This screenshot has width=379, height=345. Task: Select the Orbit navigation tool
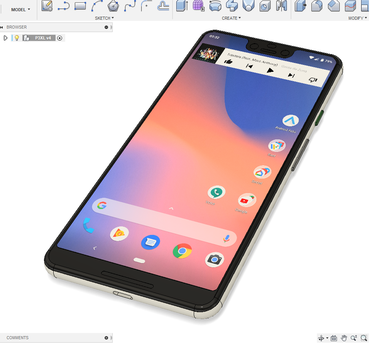coord(321,338)
